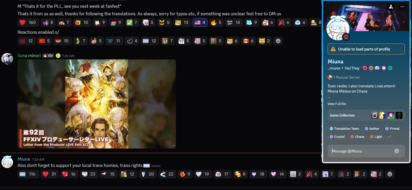Click the Translation Team role chip
The image size is (412, 190).
[x=344, y=129]
